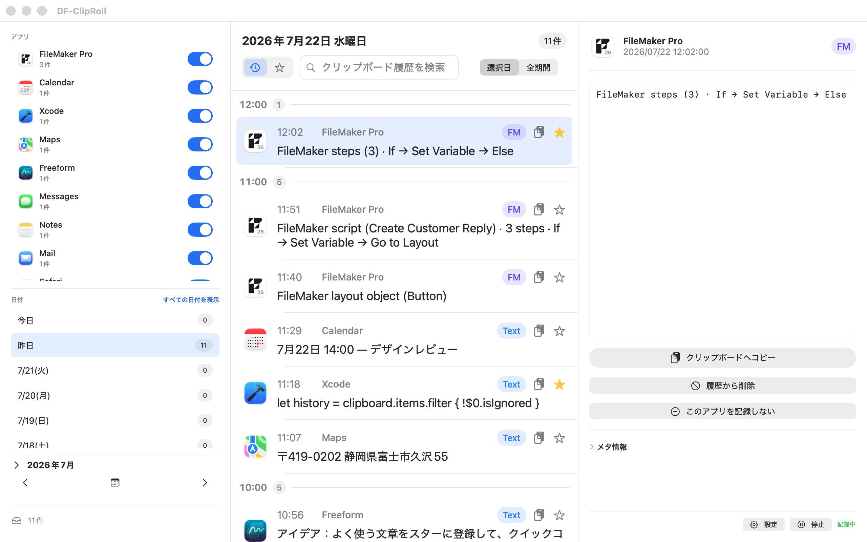867x542 pixels.
Task: Toggle Messages recording switch
Action: [200, 201]
